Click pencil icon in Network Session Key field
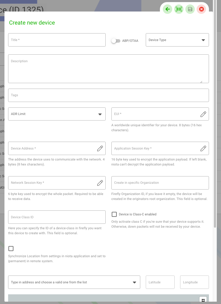The height and width of the screenshot is (304, 221). (x=100, y=183)
